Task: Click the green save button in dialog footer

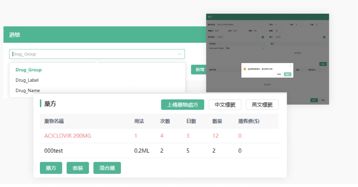Action: tap(314, 100)
